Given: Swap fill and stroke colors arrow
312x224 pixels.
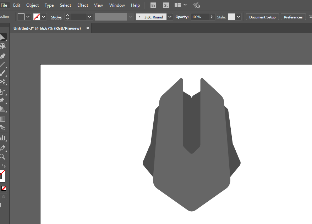Looking at the screenshot, I should (x=4, y=166).
